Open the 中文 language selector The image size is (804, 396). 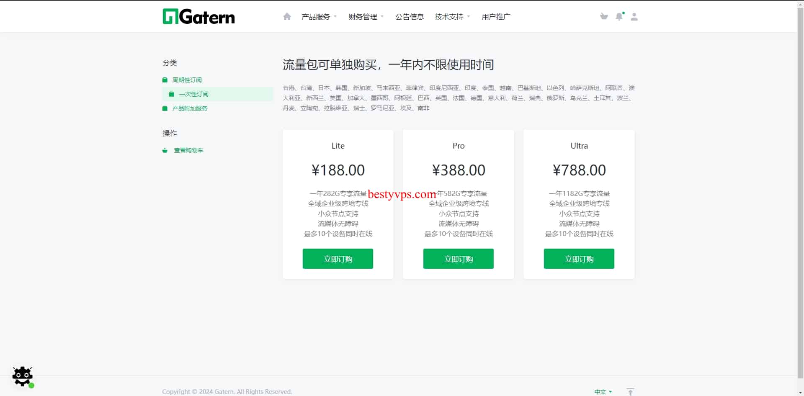[603, 391]
